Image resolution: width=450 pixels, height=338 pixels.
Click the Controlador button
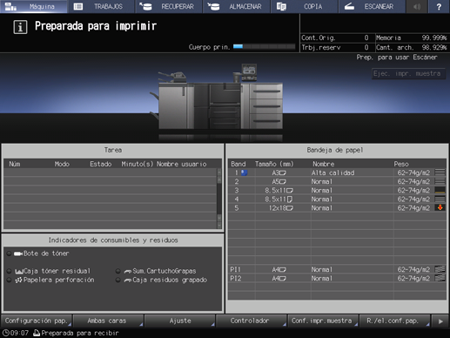251,321
